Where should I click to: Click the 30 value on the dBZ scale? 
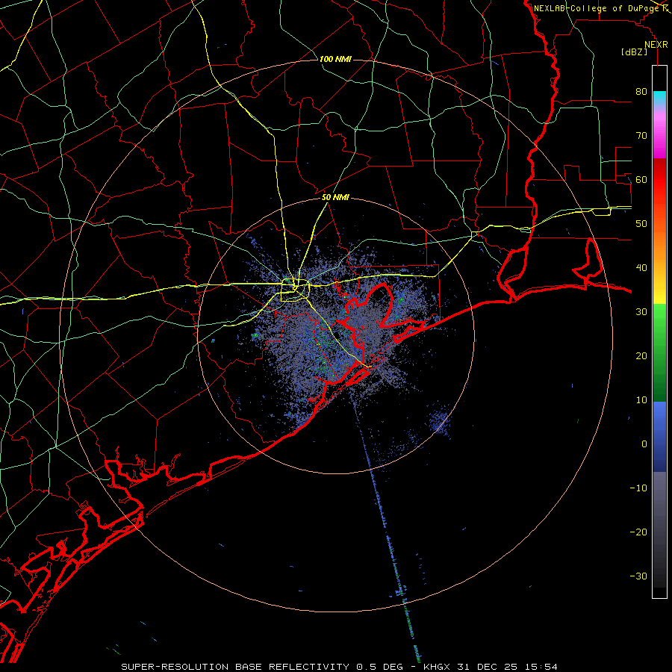[x=641, y=311]
